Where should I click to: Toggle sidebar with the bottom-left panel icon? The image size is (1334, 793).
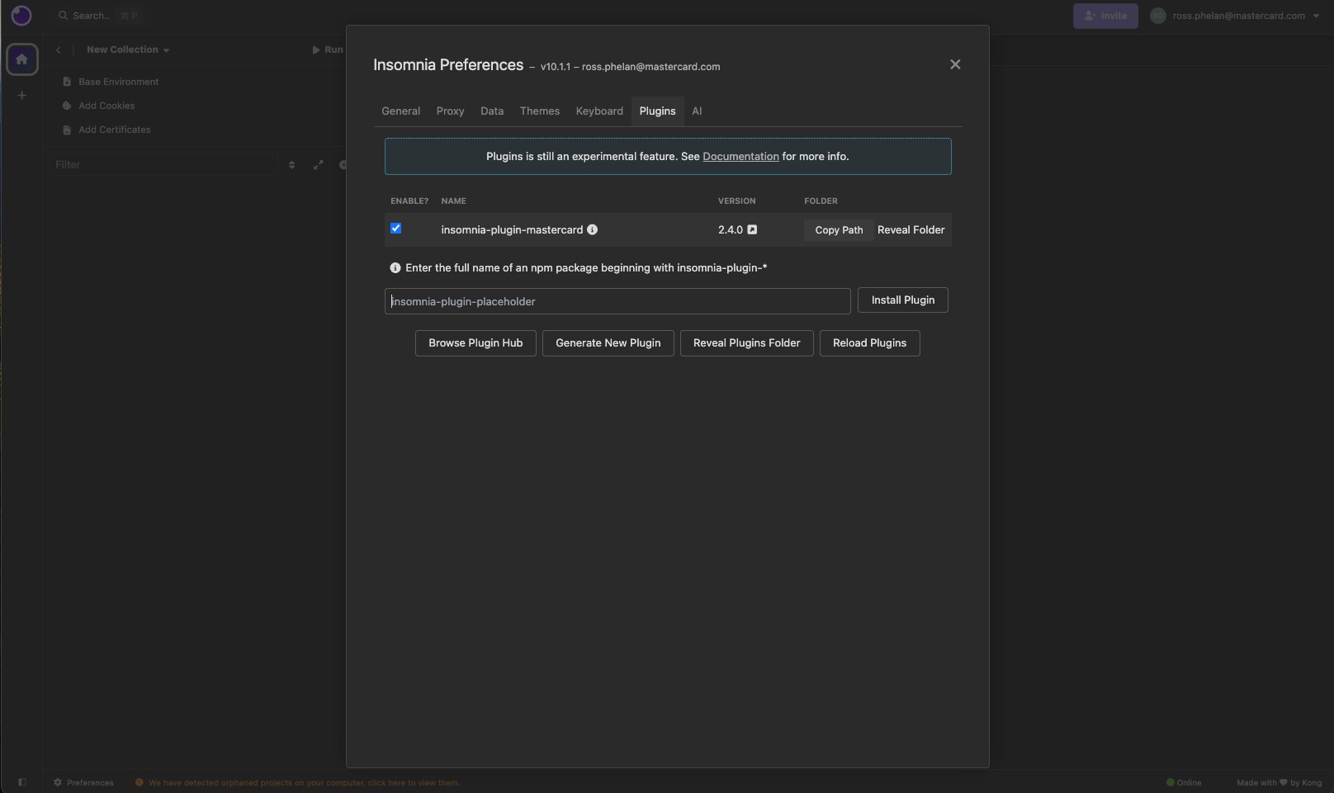pyautogui.click(x=22, y=782)
